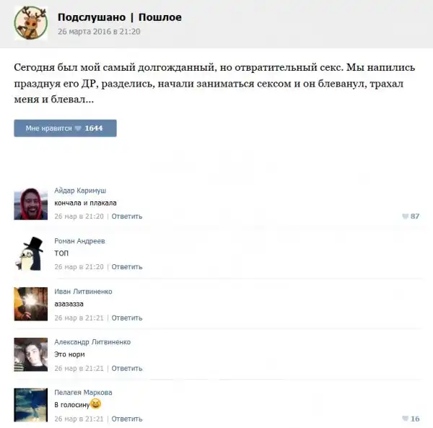
Task: Open Иван Литвиненко avatar photo
Action: (30, 304)
